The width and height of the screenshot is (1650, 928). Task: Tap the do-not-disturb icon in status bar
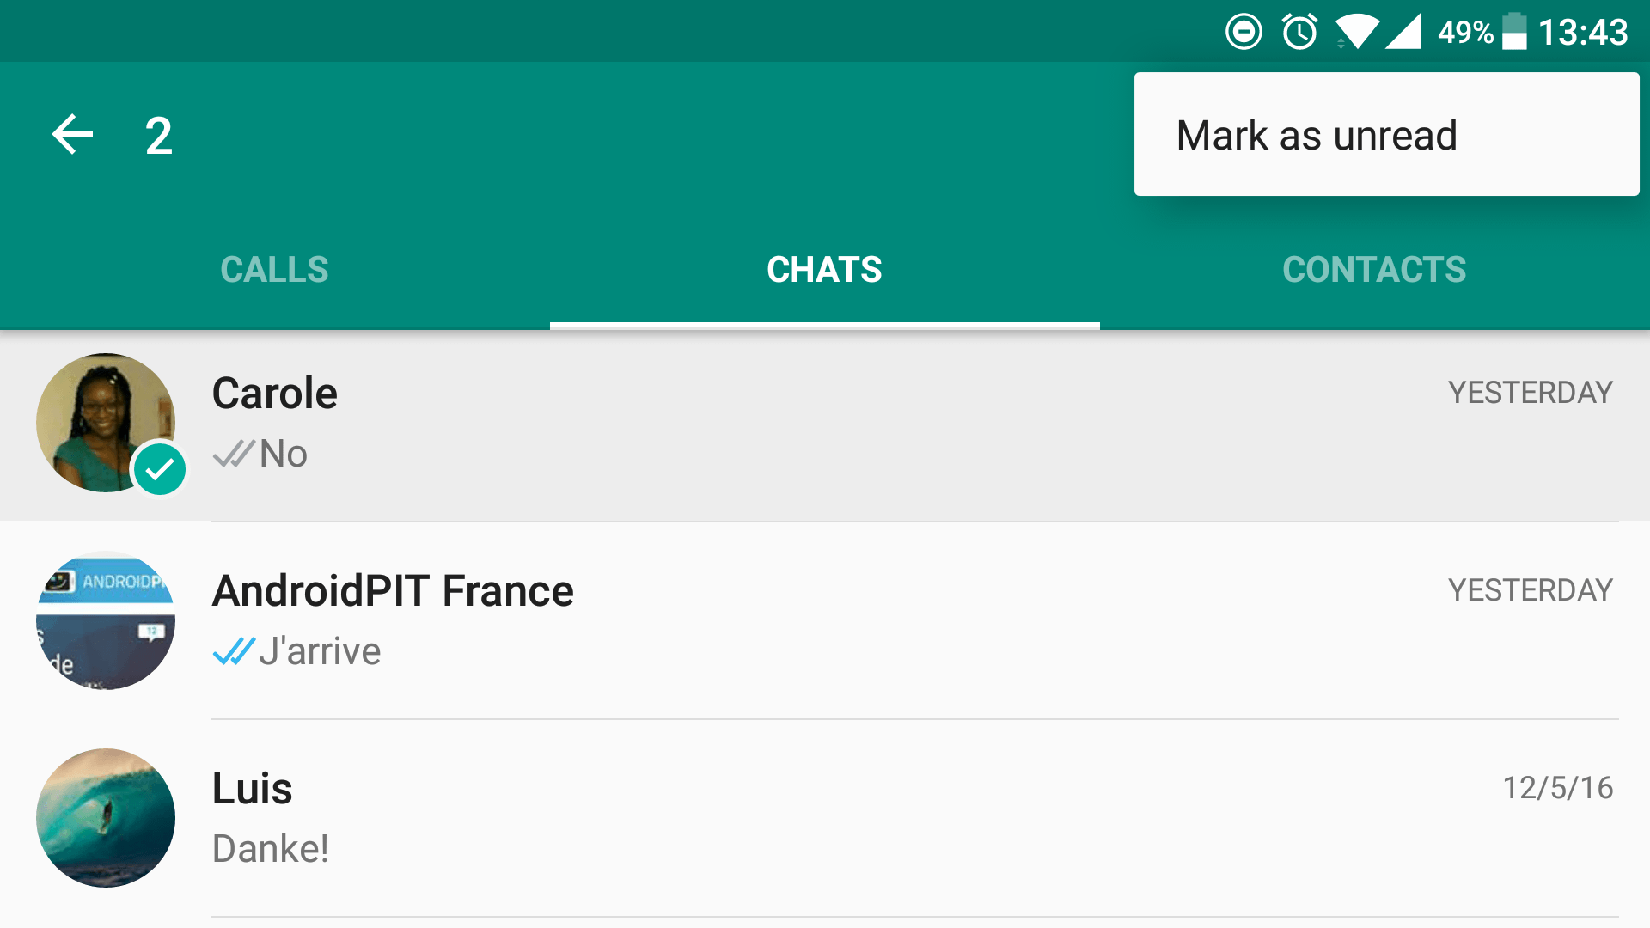point(1244,31)
